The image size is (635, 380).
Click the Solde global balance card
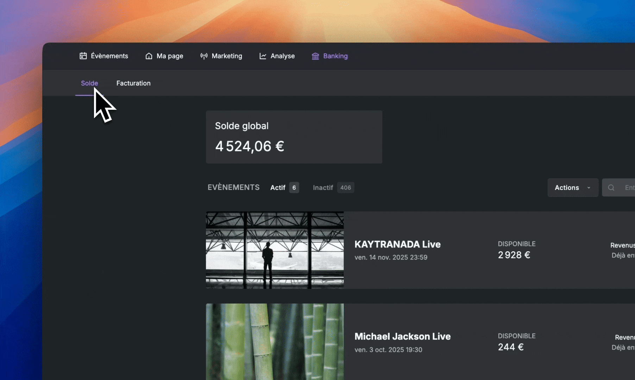pos(294,137)
